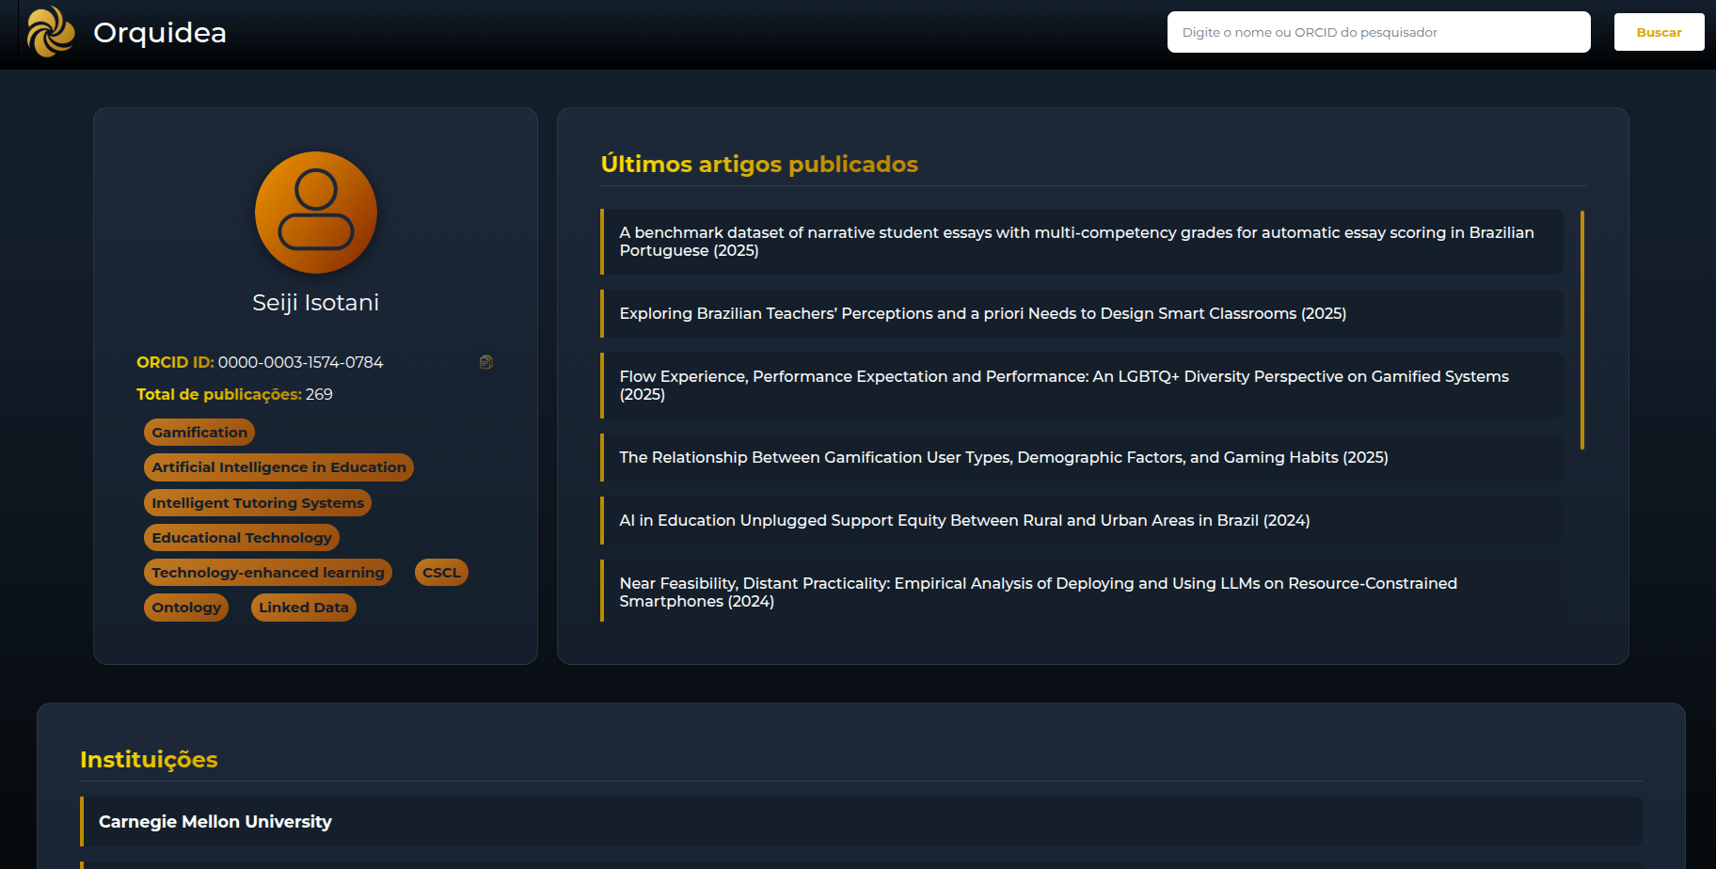The width and height of the screenshot is (1716, 869).
Task: Select the Technology-enhanced learning tag
Action: coord(268,573)
